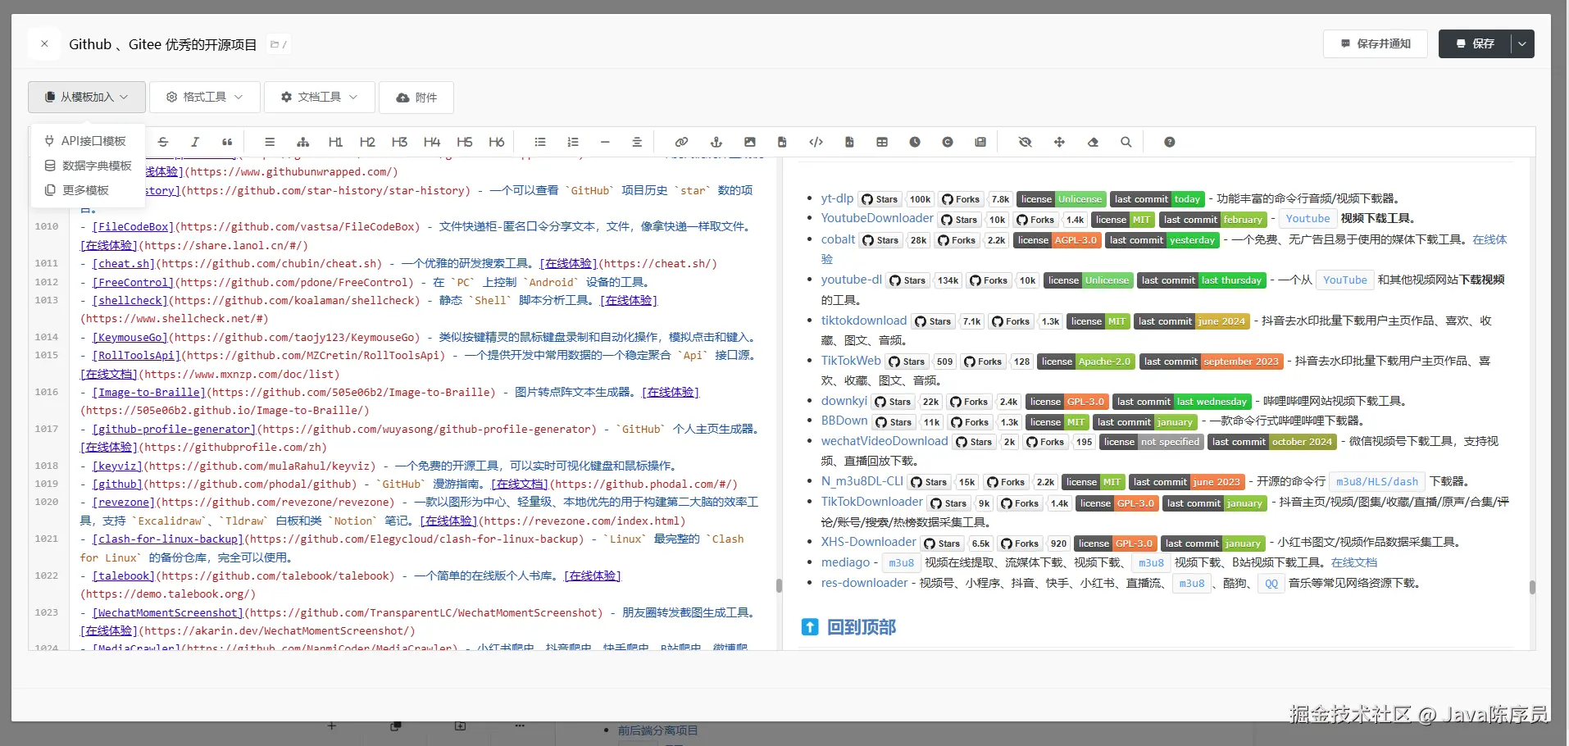Choose API接口模板 from the template menu
Screen dimensions: 1569x746
pyautogui.click(x=86, y=141)
